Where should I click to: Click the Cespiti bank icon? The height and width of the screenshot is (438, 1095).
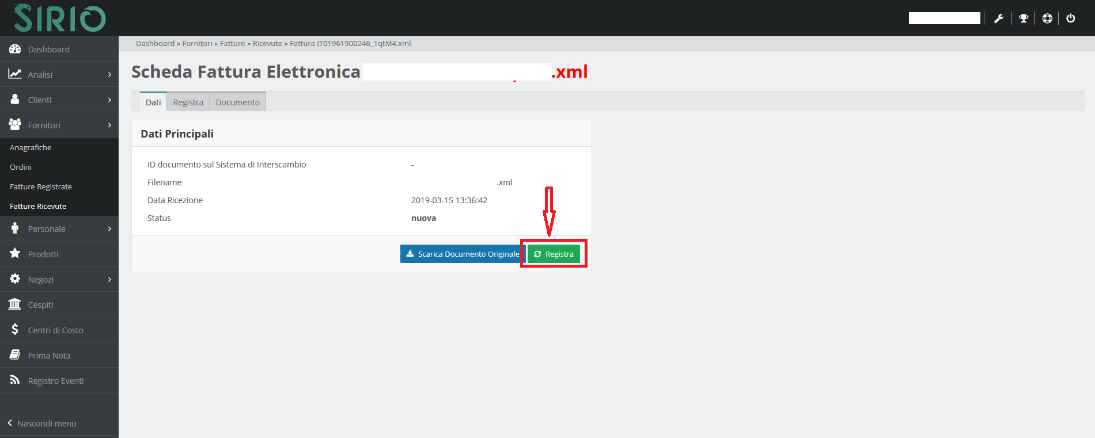click(15, 304)
